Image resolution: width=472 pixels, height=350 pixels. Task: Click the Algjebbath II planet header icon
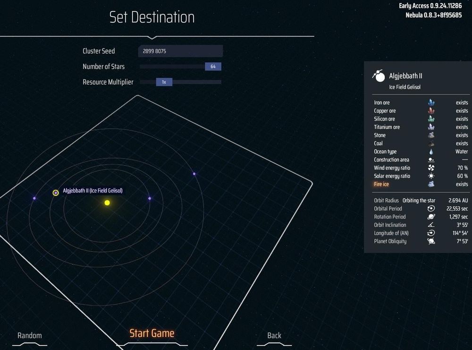378,76
